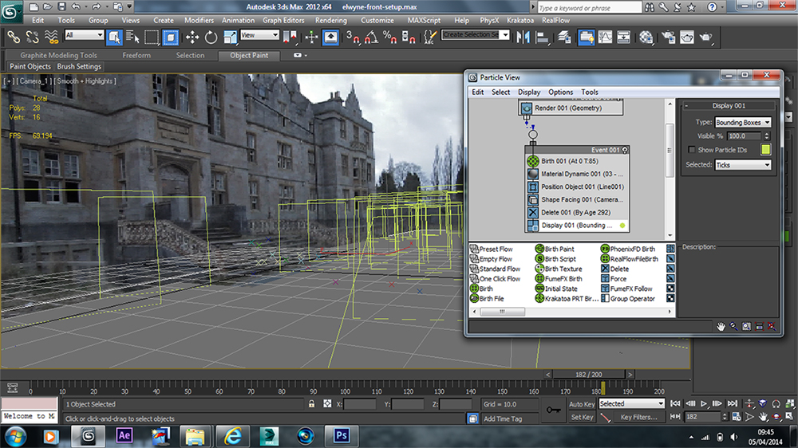The width and height of the screenshot is (798, 448).
Task: Click the Bind to Space Warp tool
Action: point(51,37)
